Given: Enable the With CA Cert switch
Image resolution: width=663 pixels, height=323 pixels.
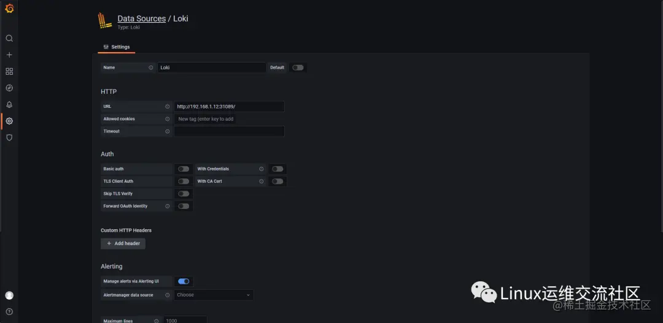Looking at the screenshot, I should click(277, 181).
